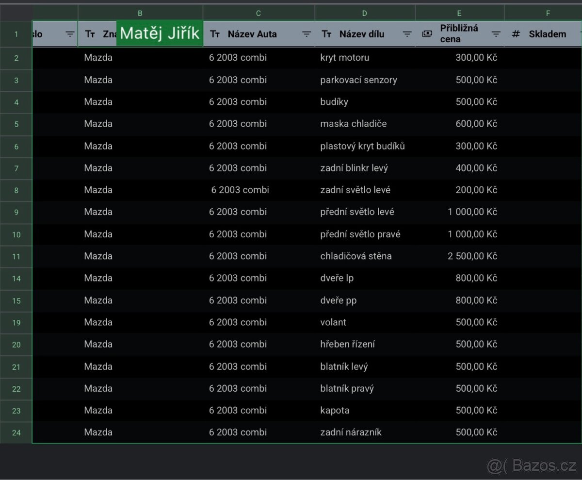Open the filter menu for Název Auta
582x480 pixels.
307,34
